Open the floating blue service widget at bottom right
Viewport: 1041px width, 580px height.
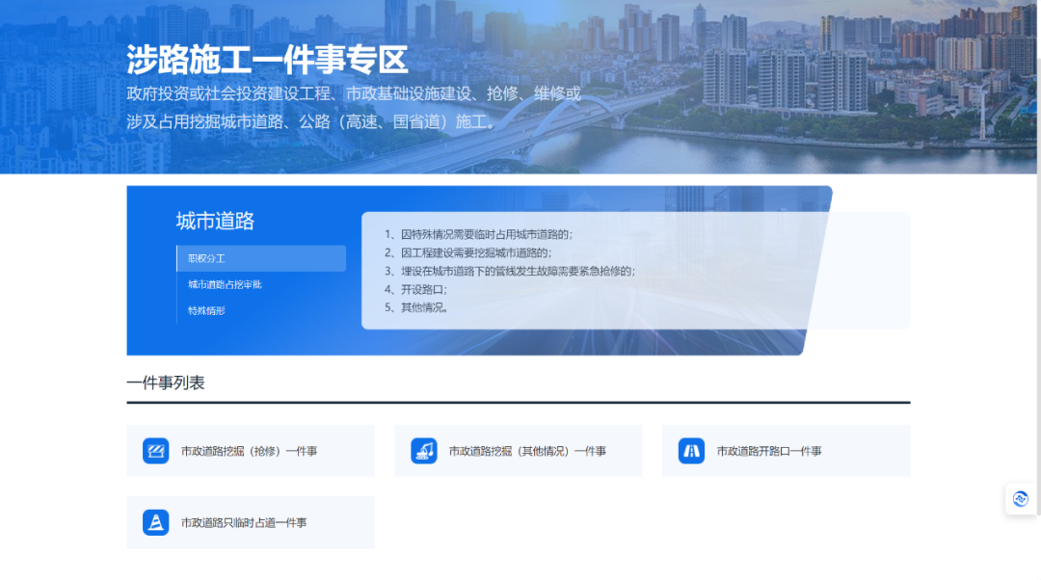[1021, 498]
